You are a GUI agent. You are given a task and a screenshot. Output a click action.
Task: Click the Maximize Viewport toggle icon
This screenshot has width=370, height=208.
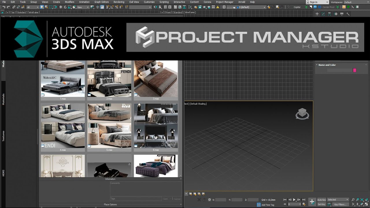click(366, 204)
